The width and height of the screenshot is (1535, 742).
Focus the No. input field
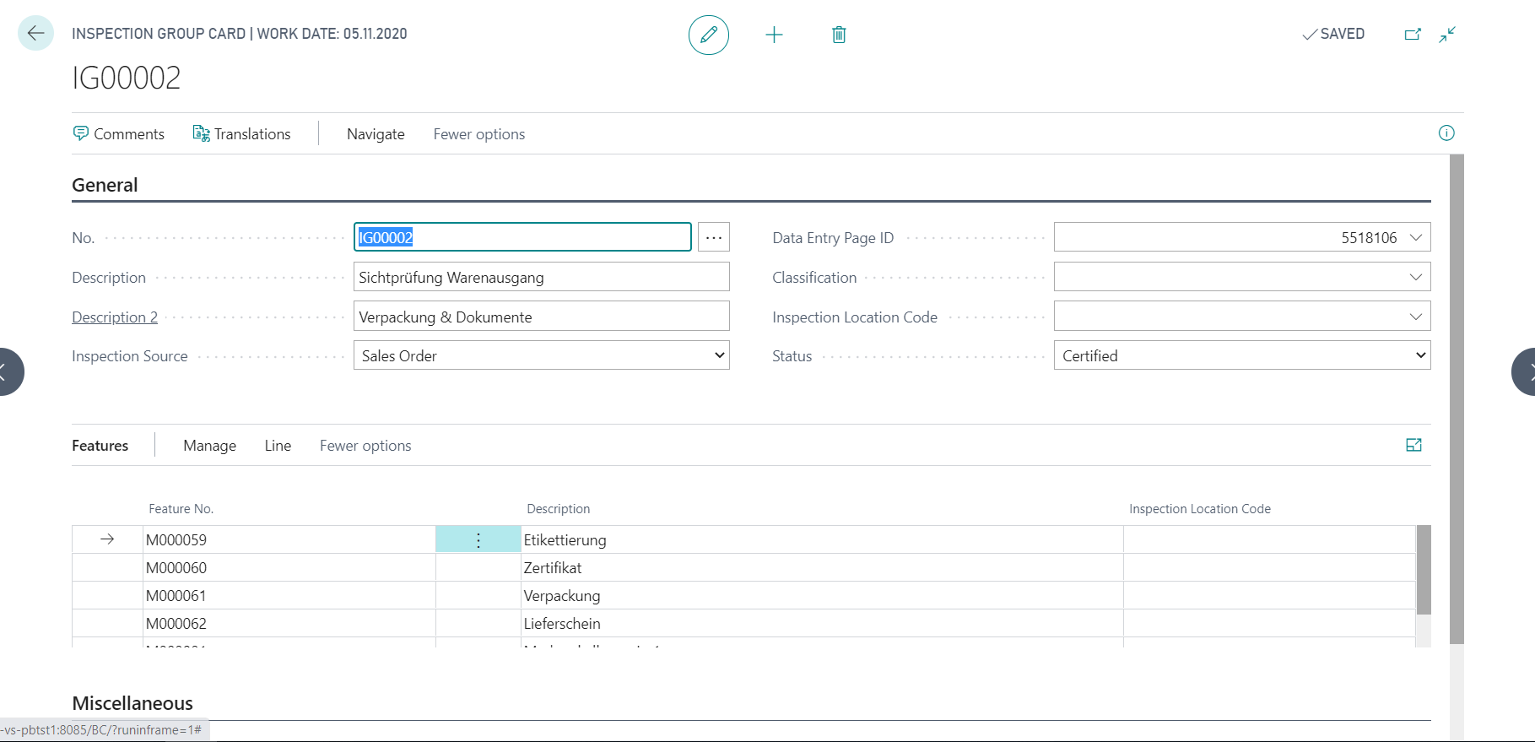[x=522, y=237]
